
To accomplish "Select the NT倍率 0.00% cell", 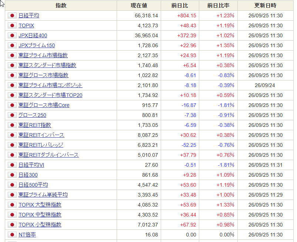I will (x=227, y=235).
